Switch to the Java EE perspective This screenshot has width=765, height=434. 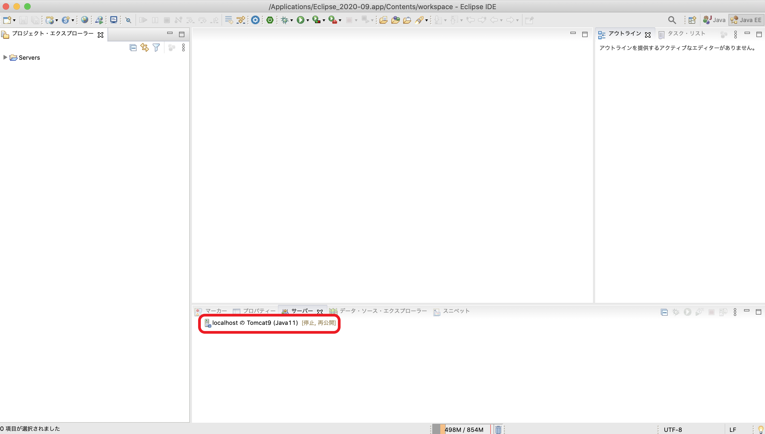tap(746, 20)
